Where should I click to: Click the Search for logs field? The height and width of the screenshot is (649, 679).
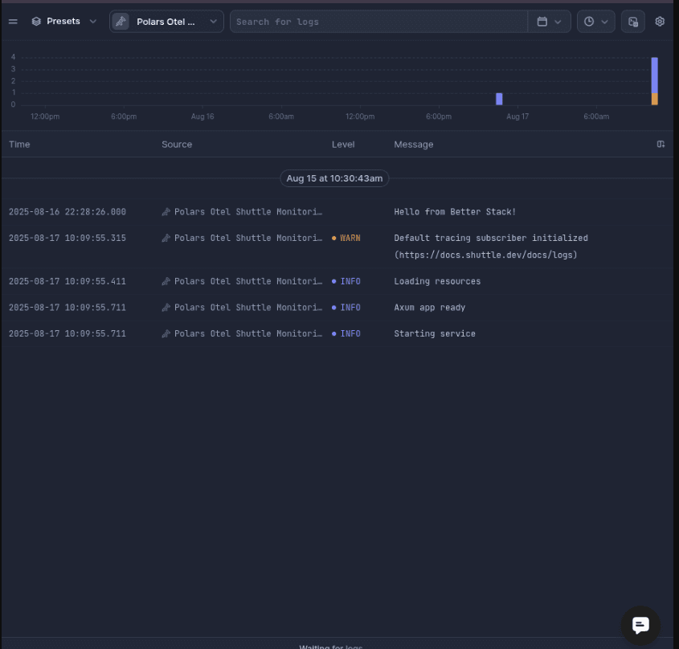378,22
